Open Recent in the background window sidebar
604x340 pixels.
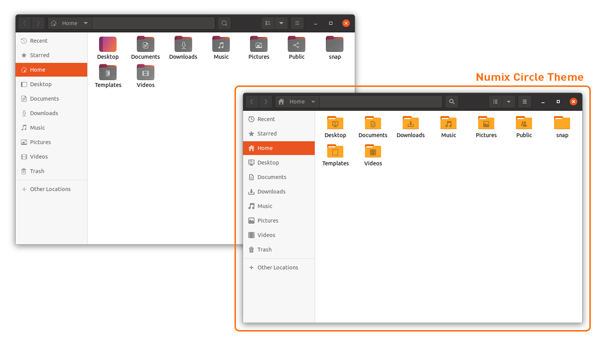[51, 41]
